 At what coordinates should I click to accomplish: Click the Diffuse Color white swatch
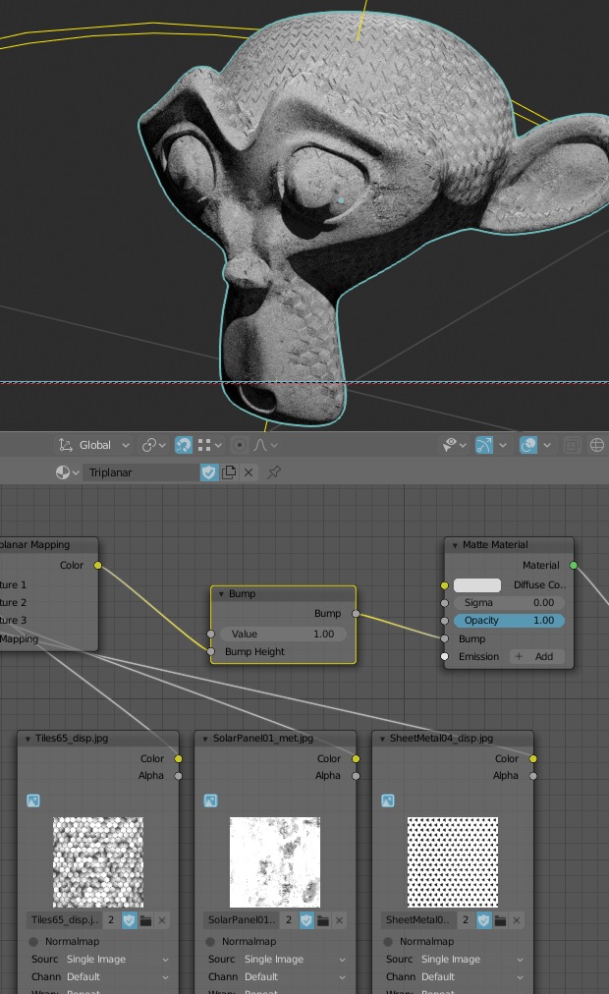(477, 584)
